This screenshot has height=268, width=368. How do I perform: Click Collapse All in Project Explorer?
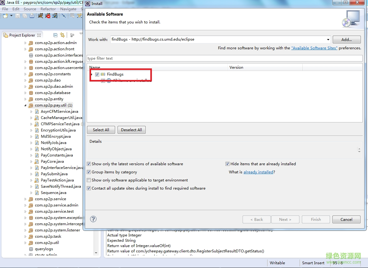tap(56, 35)
